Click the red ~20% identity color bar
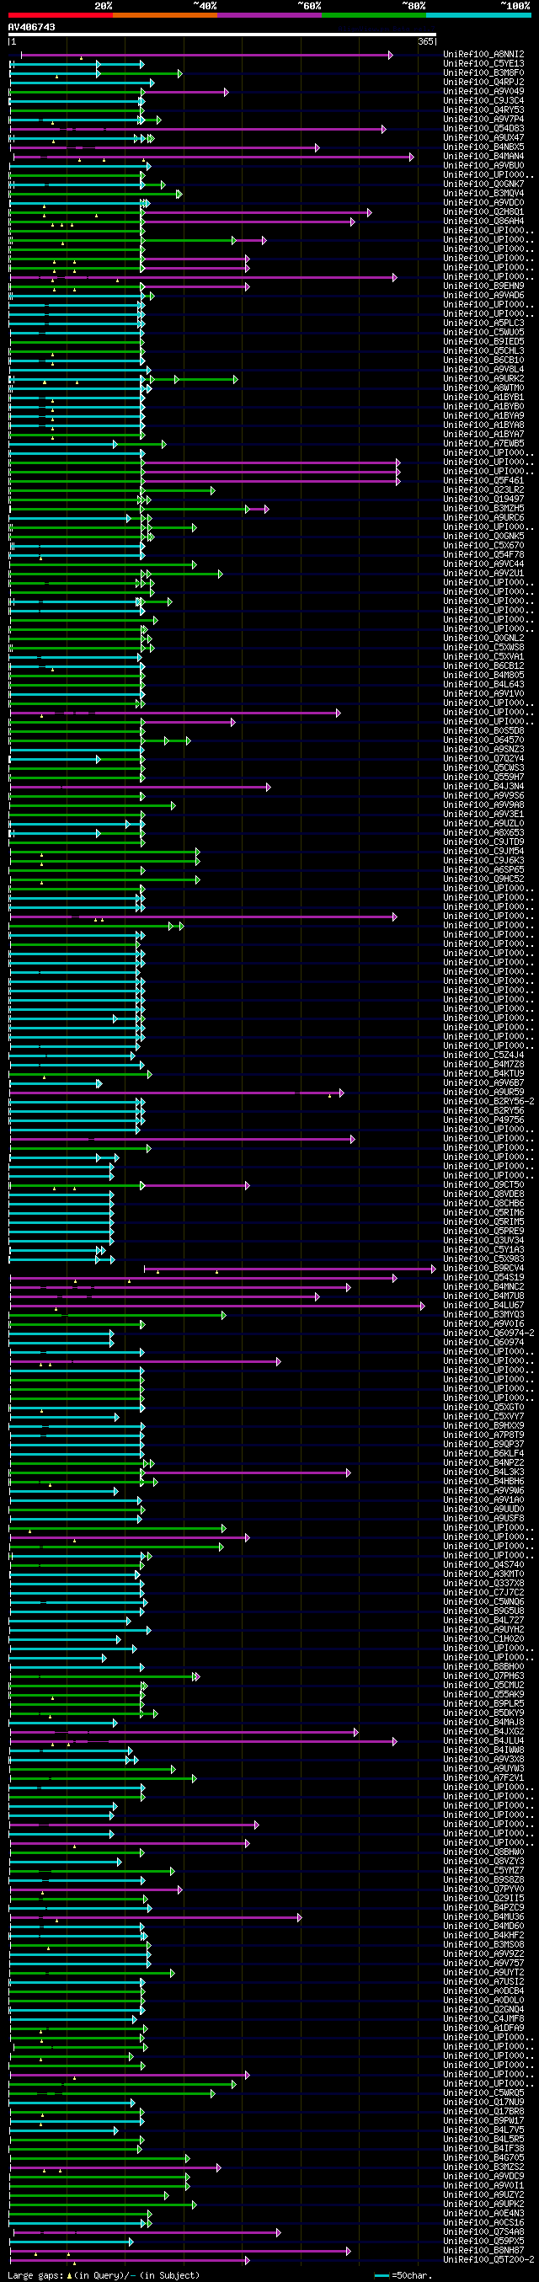 point(60,15)
